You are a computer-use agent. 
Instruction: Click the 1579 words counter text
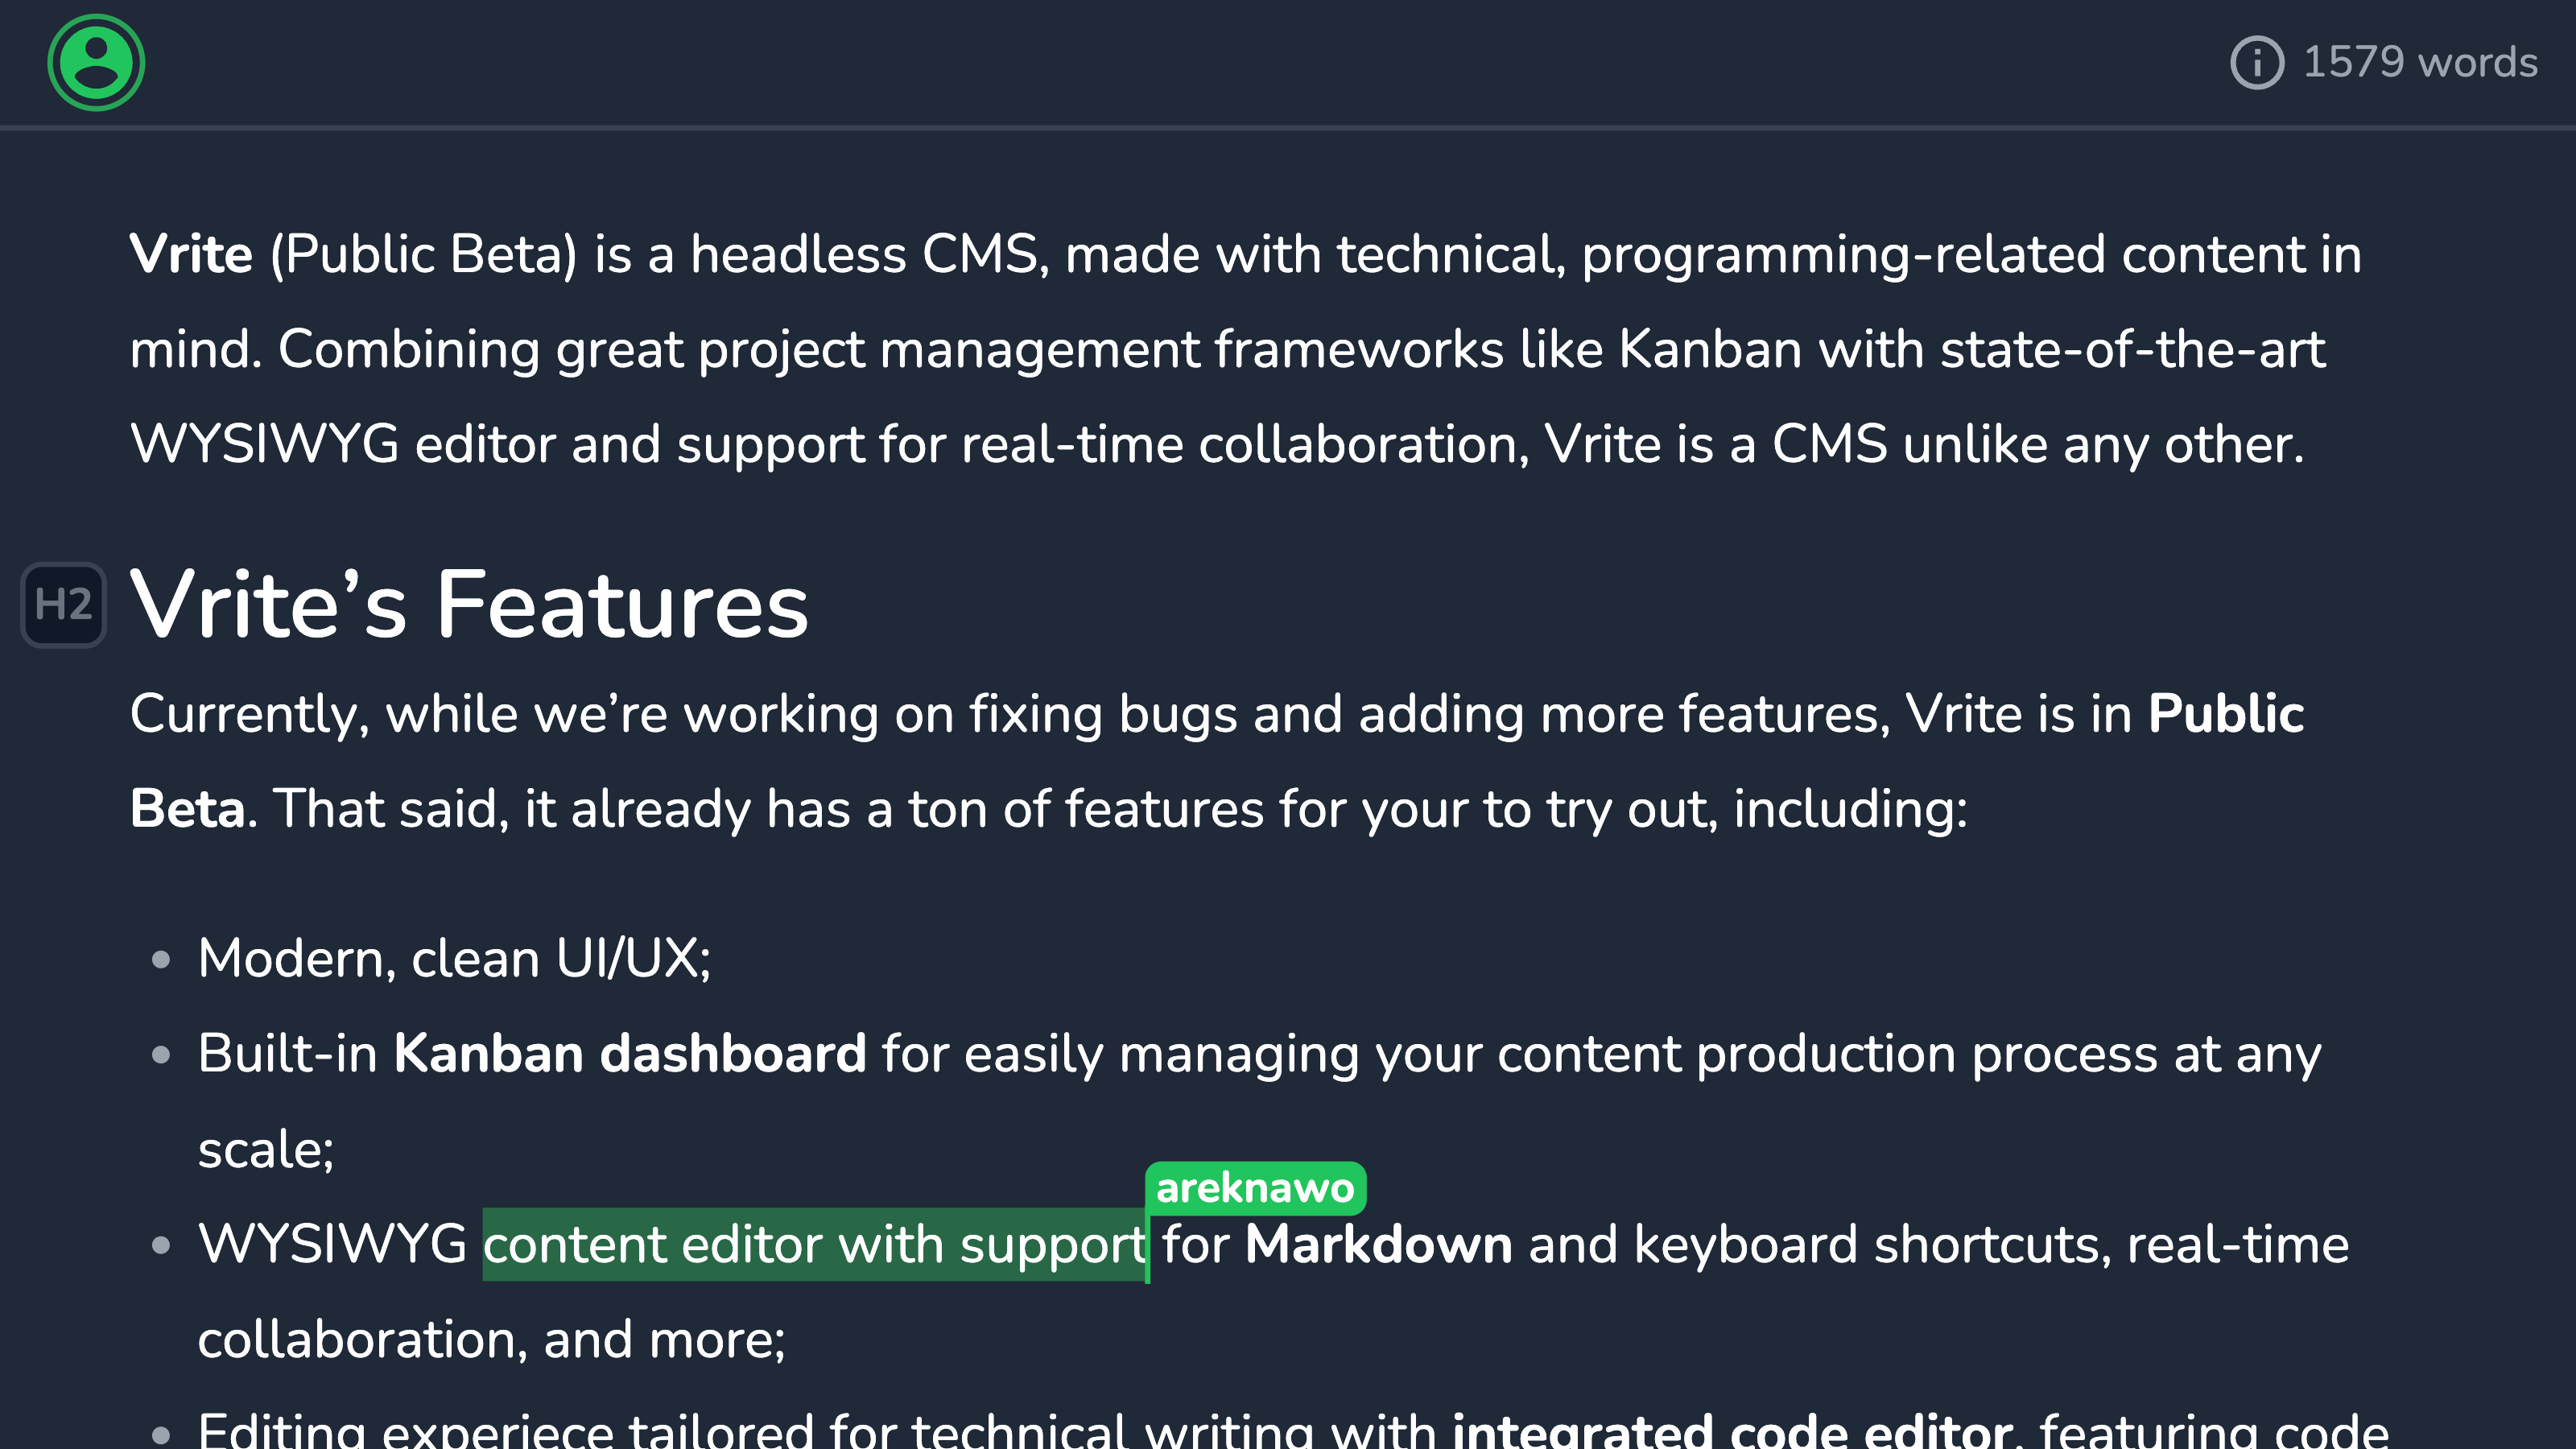(2420, 62)
